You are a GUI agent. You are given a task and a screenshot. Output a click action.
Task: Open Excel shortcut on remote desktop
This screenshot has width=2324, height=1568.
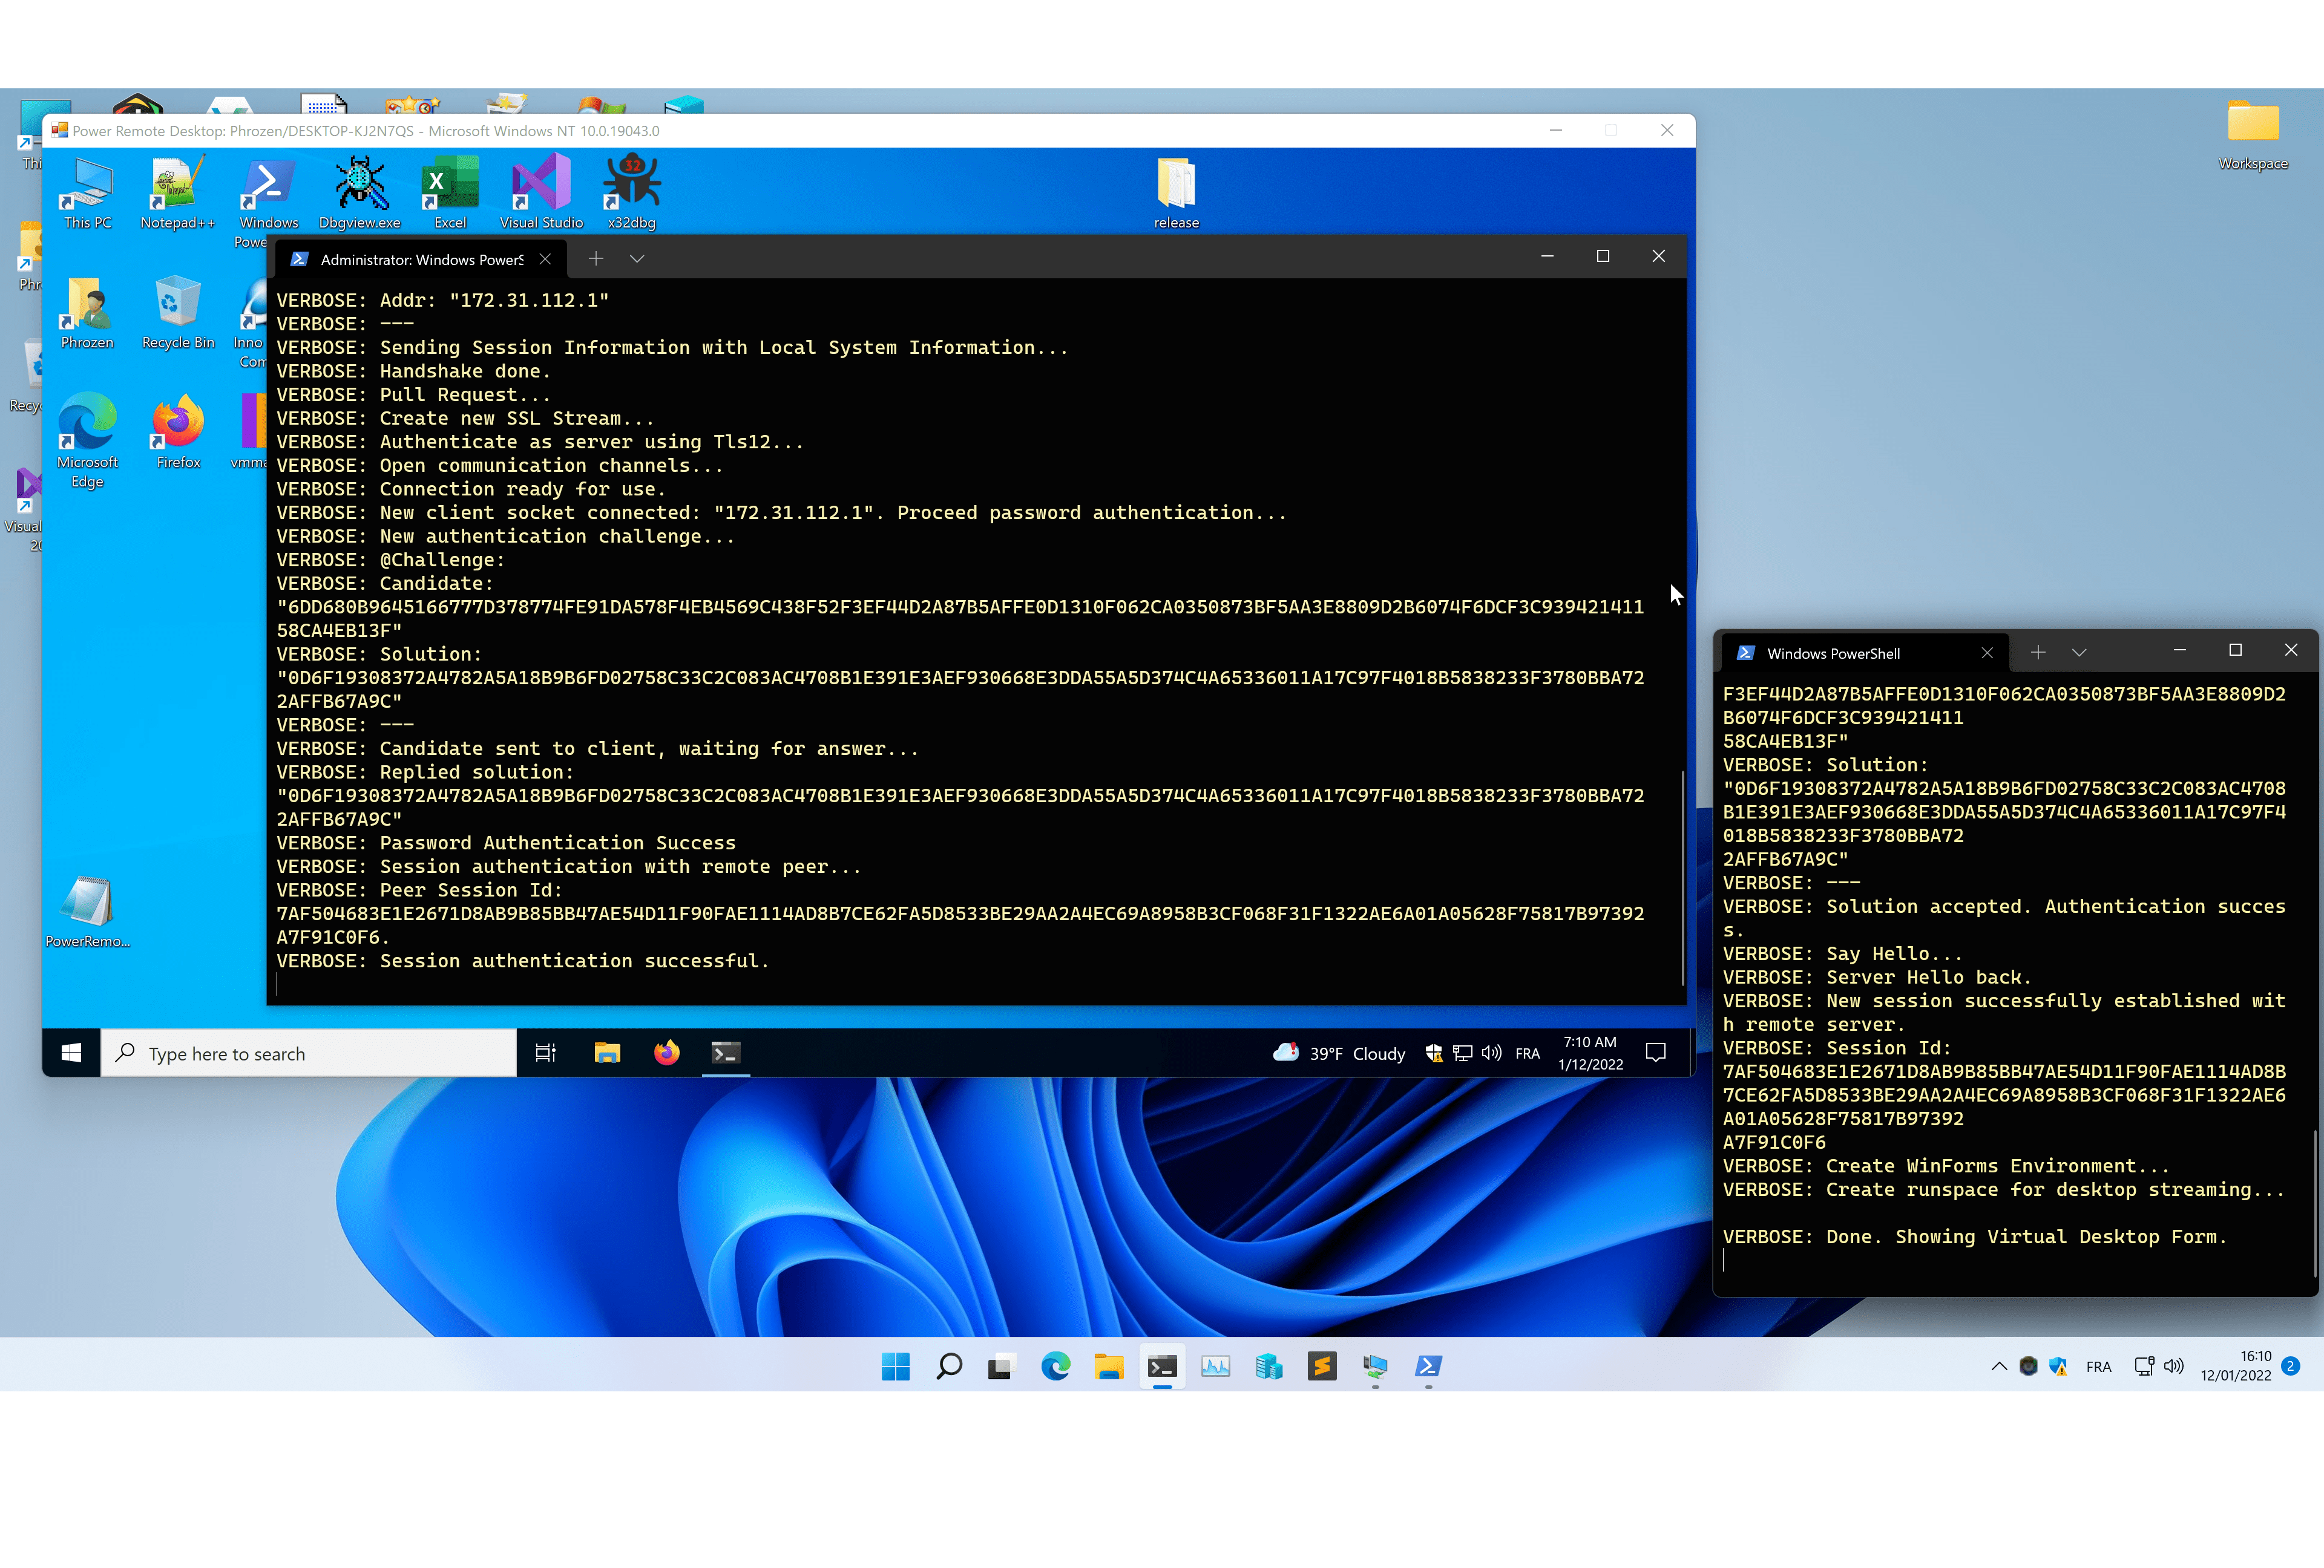(x=450, y=193)
